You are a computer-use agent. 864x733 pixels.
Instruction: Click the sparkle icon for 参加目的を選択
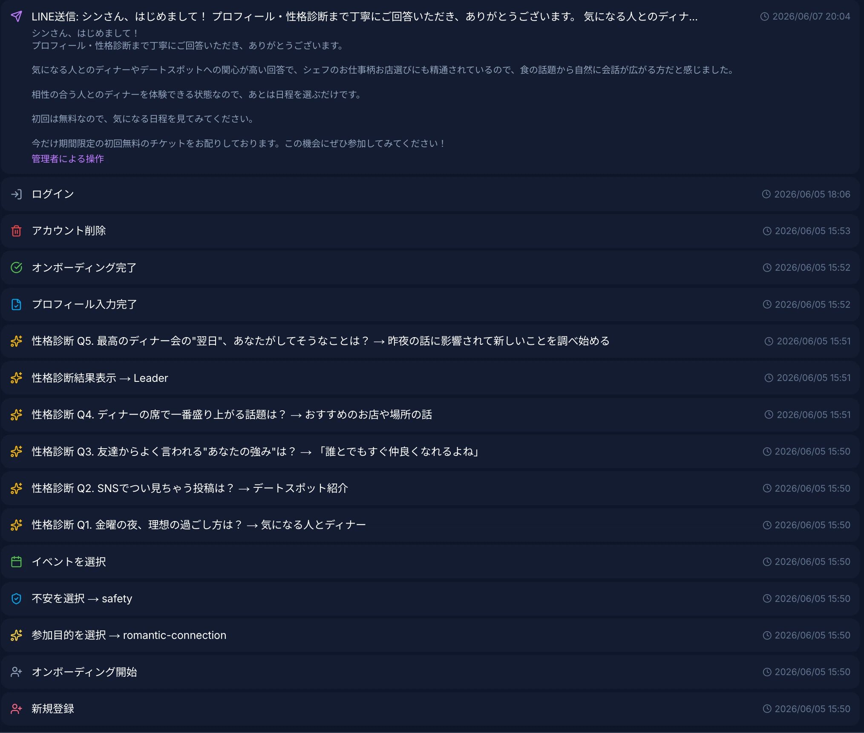[16, 636]
